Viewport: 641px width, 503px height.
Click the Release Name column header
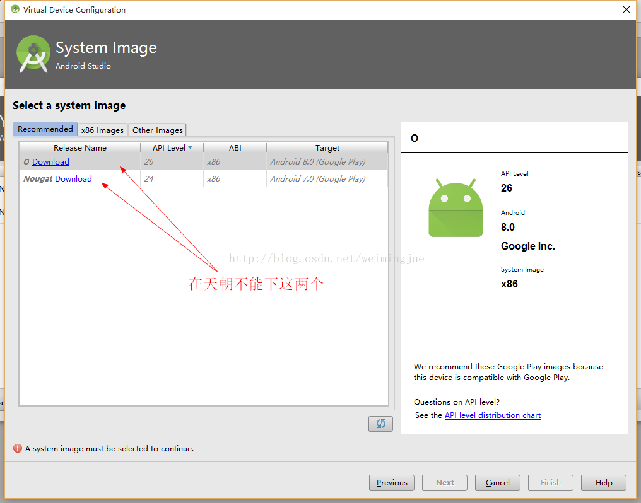(x=79, y=147)
